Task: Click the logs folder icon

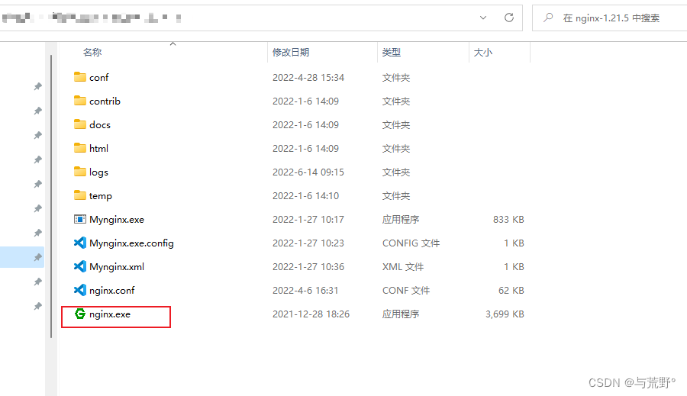Action: point(80,172)
